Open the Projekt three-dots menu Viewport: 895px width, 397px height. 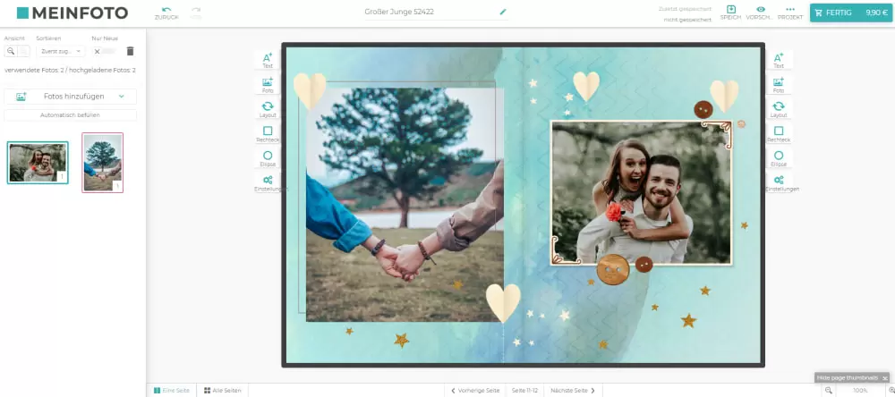(789, 12)
